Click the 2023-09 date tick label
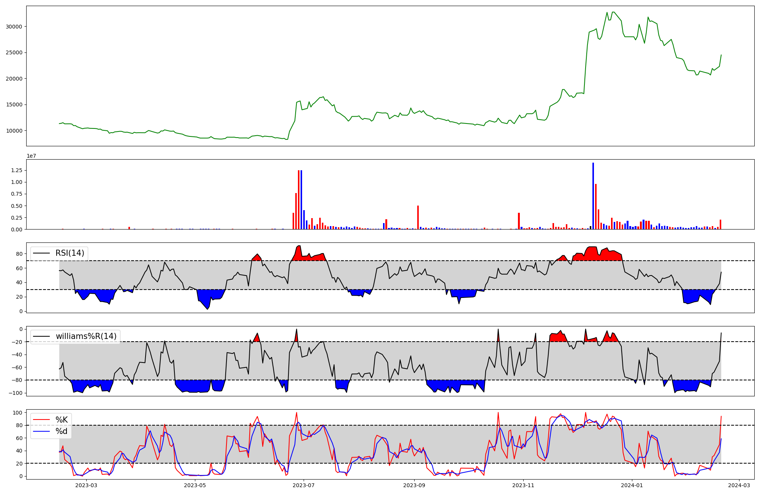 414,485
